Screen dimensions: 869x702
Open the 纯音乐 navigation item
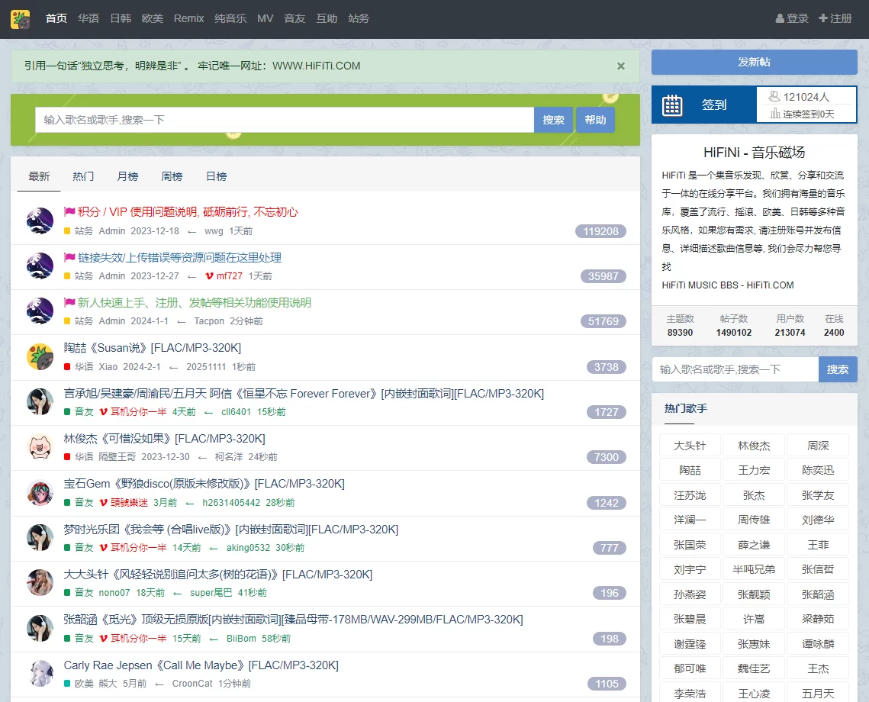(230, 18)
